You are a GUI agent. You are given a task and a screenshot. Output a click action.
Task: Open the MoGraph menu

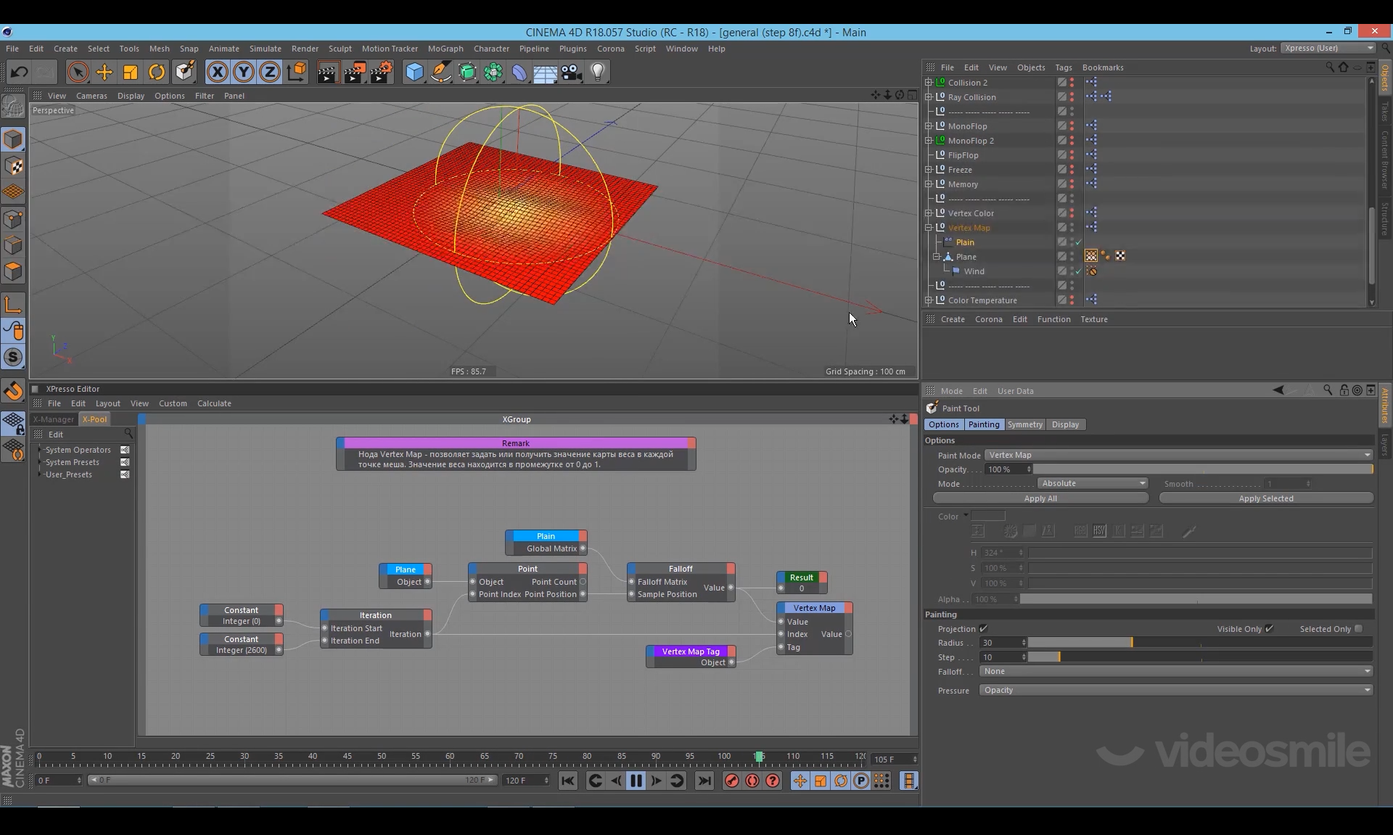pyautogui.click(x=445, y=49)
